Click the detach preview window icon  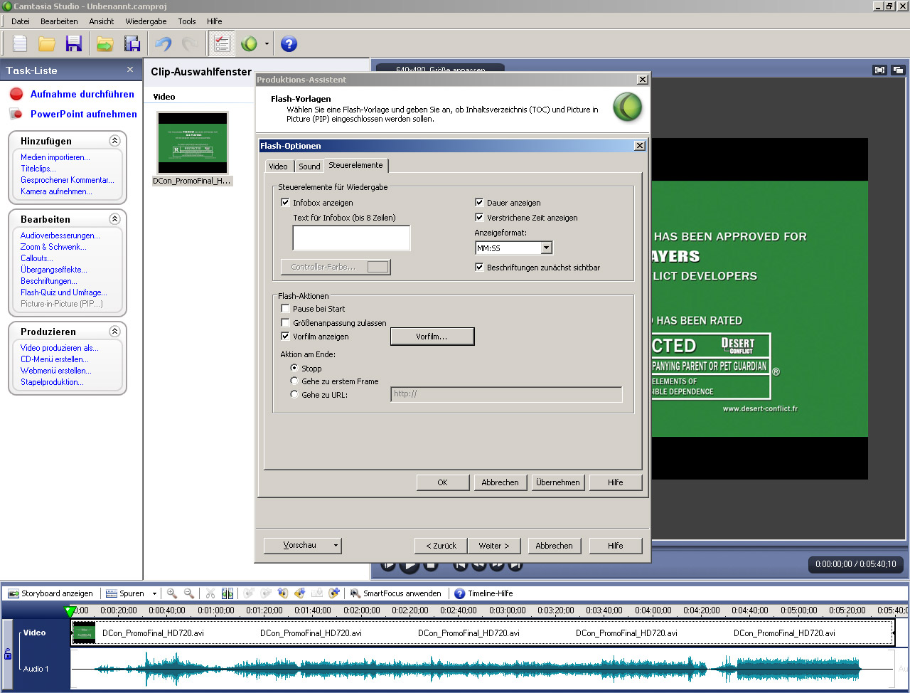(x=897, y=70)
